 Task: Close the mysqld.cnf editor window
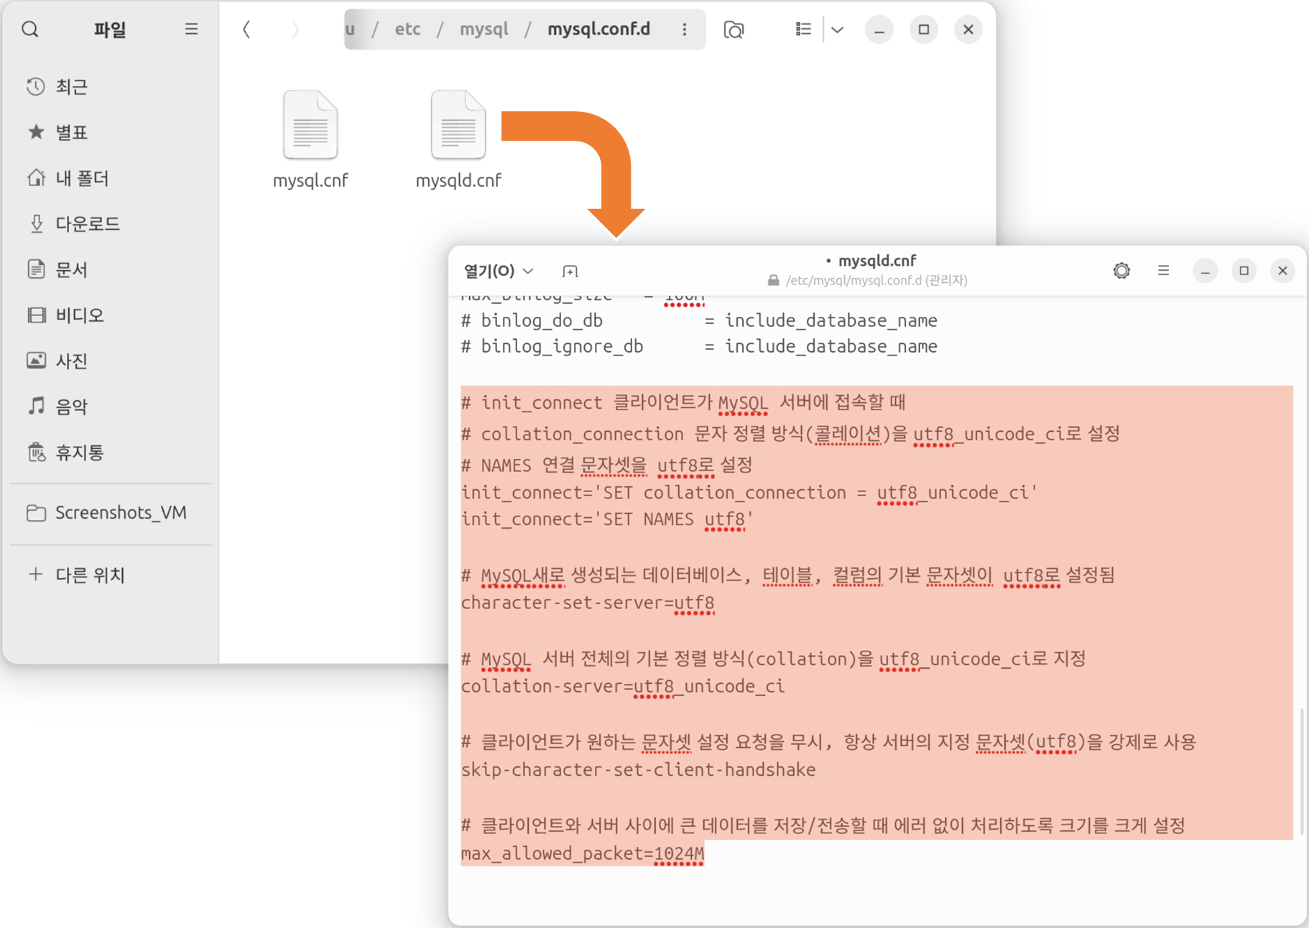point(1282,271)
